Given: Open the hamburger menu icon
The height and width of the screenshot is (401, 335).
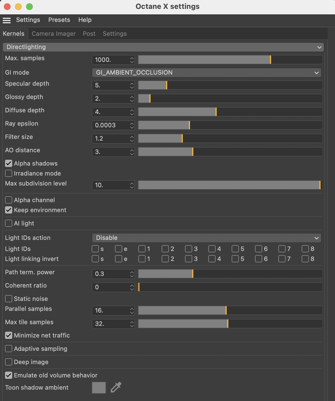Looking at the screenshot, I should (x=7, y=20).
